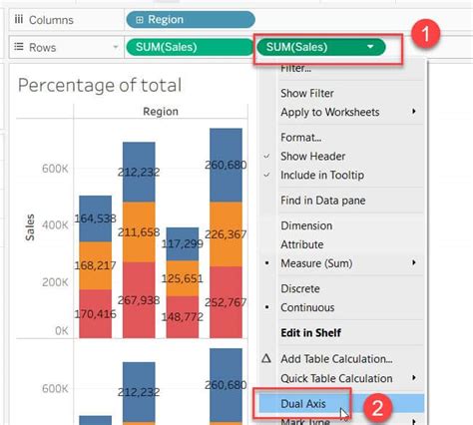Toggle Show Header option
This screenshot has height=425, width=473.
pyautogui.click(x=312, y=157)
